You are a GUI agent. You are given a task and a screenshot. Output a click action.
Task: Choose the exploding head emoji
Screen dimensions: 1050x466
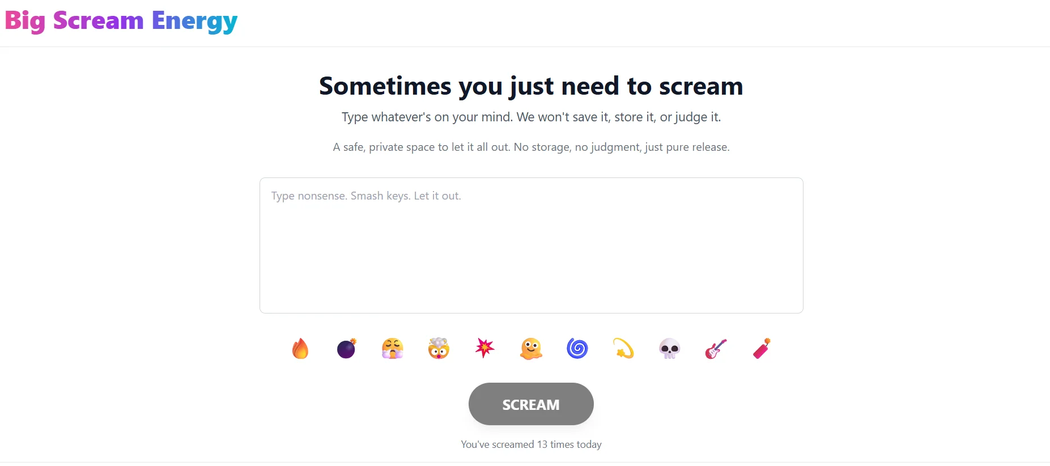pyautogui.click(x=439, y=349)
